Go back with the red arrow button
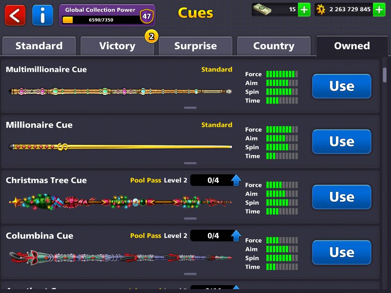 pyautogui.click(x=15, y=15)
